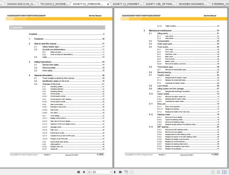Open 'Drive unit' contents entry
The image size is (229, 175).
pyautogui.click(x=184, y=104)
